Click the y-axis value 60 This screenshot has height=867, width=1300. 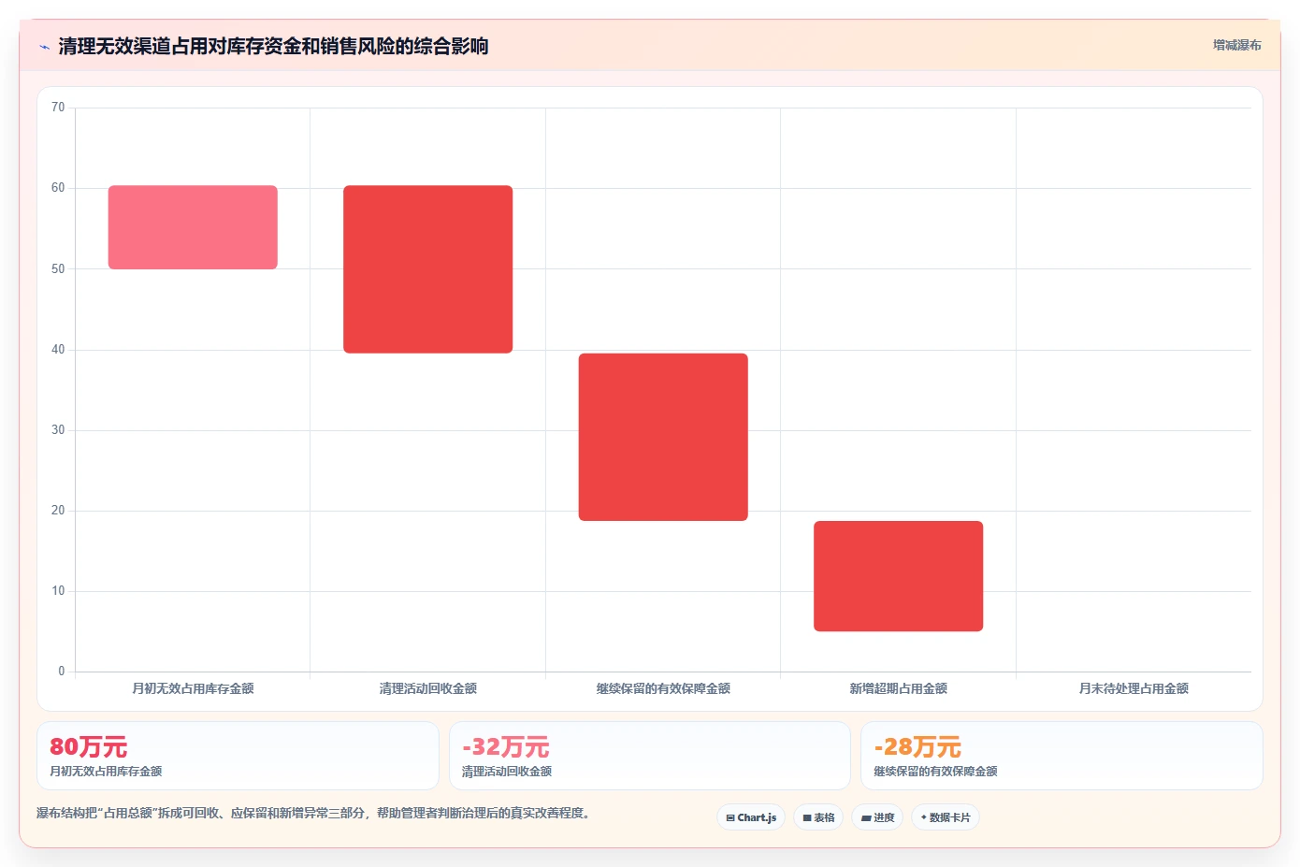pos(58,188)
